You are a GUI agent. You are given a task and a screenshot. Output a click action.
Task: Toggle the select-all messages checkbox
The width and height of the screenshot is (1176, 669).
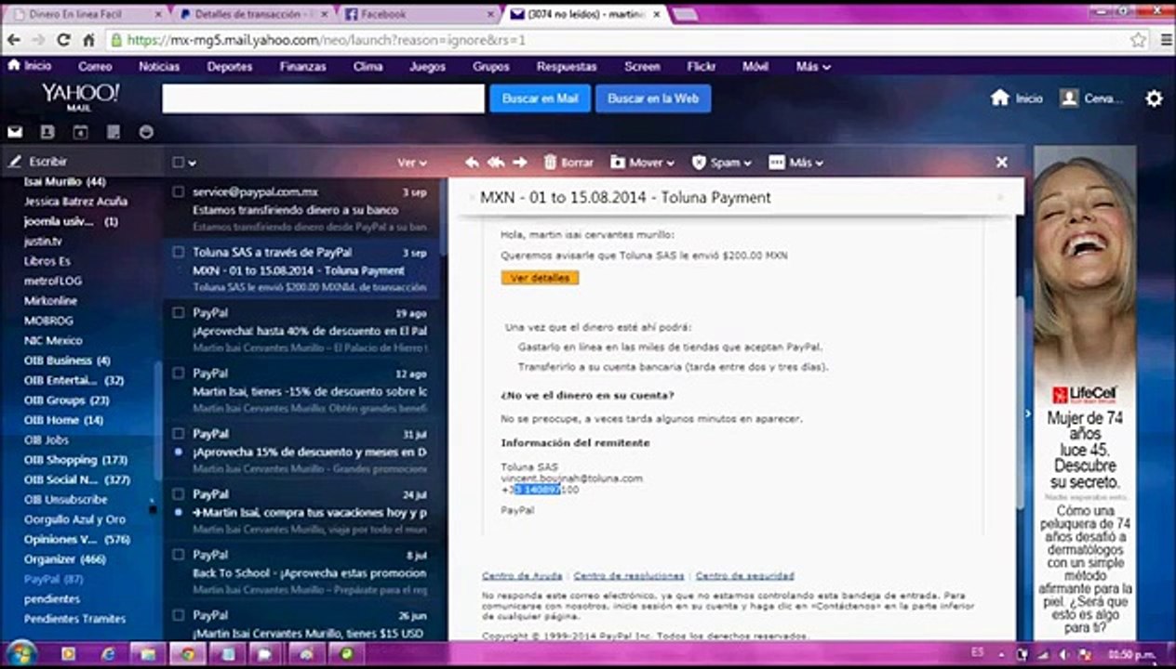tap(179, 163)
